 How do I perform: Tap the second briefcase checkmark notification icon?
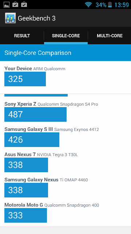24,4
